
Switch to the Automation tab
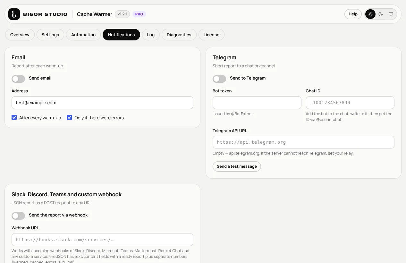click(83, 35)
